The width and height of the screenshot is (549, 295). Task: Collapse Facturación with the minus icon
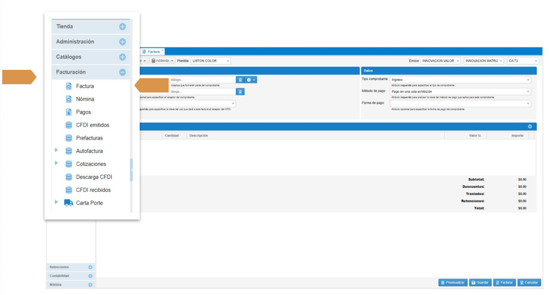pyautogui.click(x=122, y=72)
